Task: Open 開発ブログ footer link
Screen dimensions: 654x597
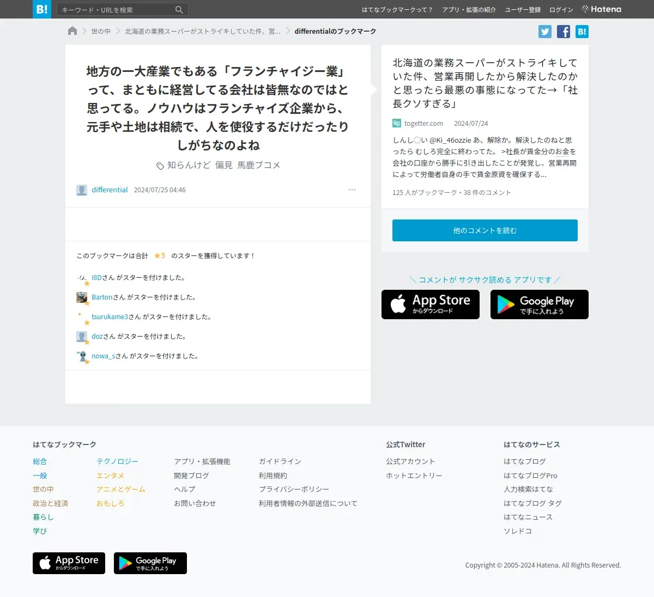Action: pos(191,476)
